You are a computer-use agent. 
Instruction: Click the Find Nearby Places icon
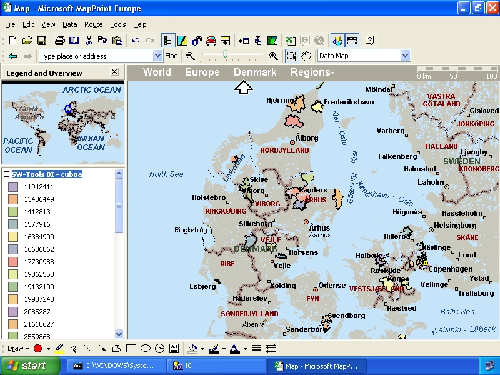(x=197, y=41)
